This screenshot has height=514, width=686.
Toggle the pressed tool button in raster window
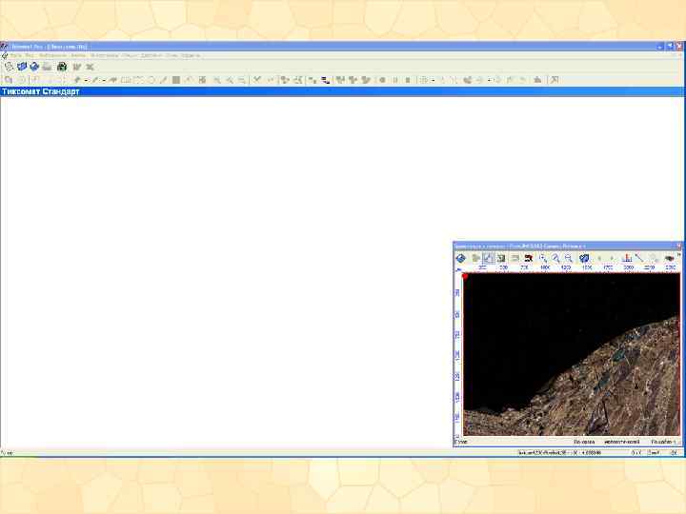488,258
